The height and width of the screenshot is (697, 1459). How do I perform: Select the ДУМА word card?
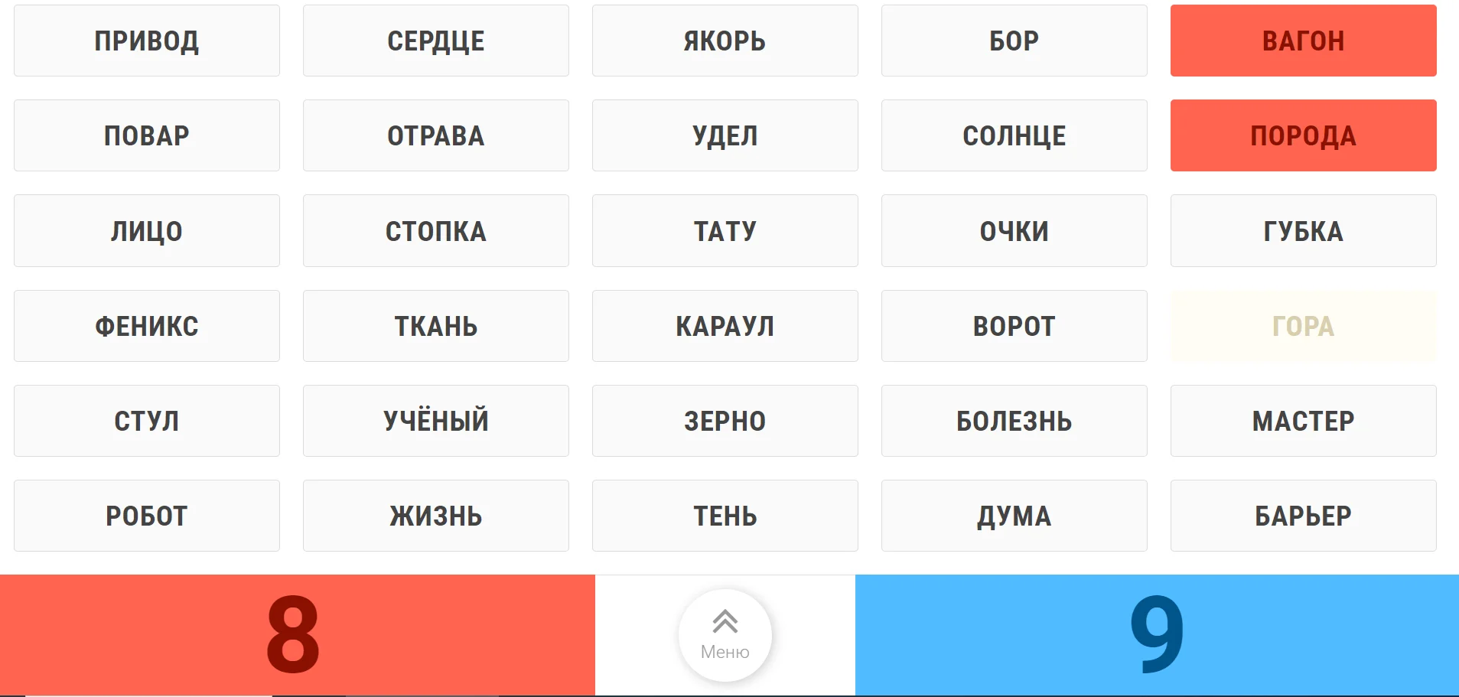click(1014, 516)
